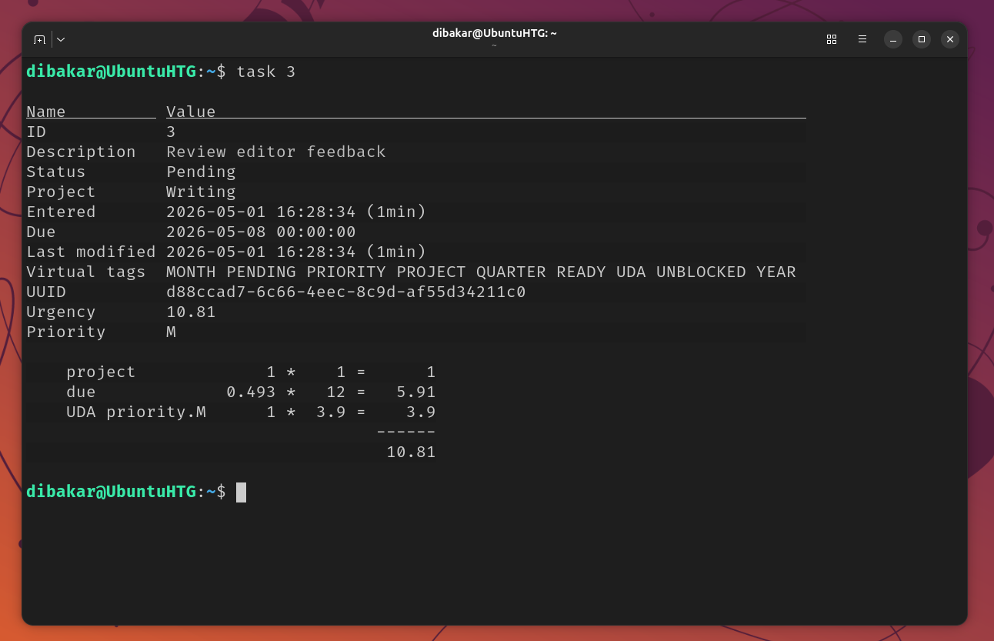Click the 'MONTH' virtual tag
This screenshot has width=994, height=641.
[x=191, y=272]
